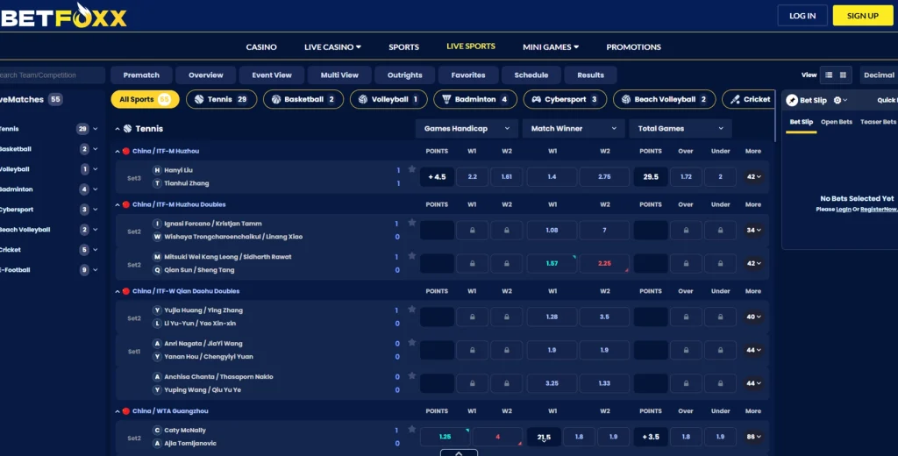The width and height of the screenshot is (898, 456).
Task: Switch to grid view icon
Action: tap(843, 75)
